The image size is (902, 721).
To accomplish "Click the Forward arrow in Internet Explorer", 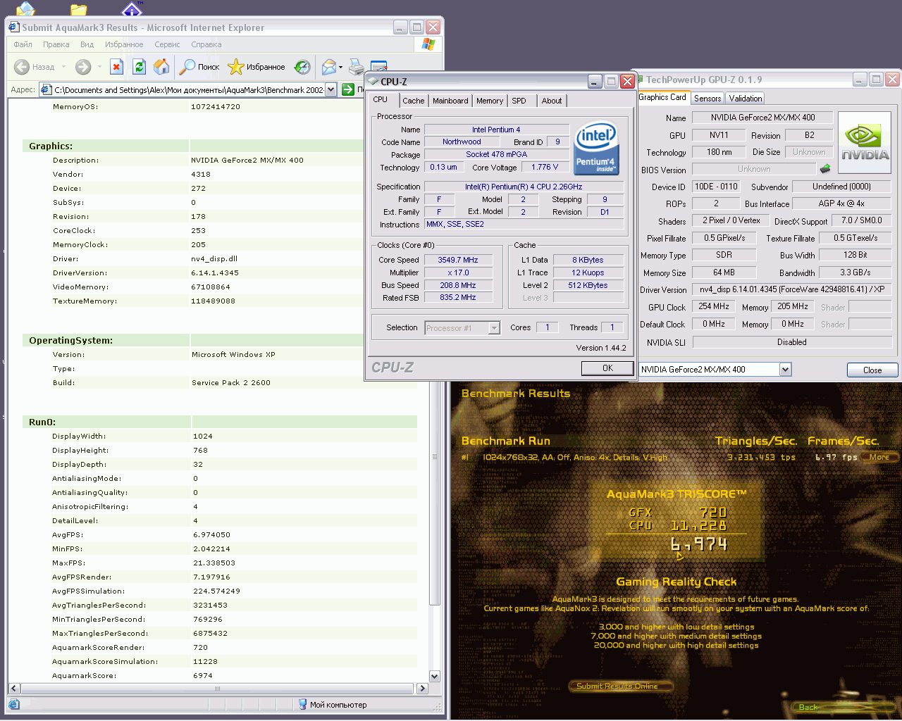I will (83, 67).
